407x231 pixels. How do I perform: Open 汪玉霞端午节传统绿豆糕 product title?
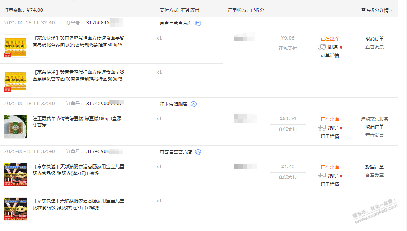click(77, 122)
